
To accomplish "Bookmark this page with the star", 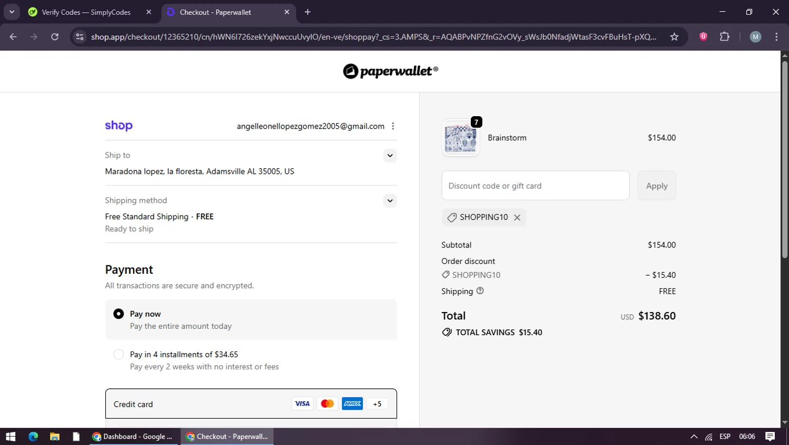I will pyautogui.click(x=674, y=37).
